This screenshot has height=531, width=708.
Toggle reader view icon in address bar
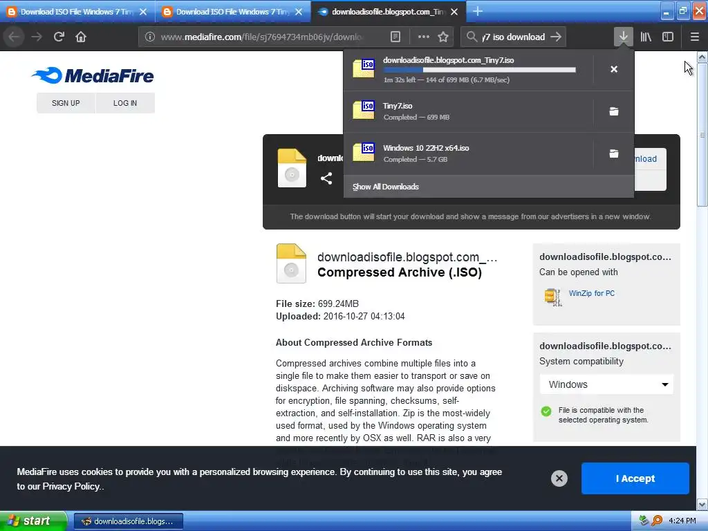tap(395, 37)
